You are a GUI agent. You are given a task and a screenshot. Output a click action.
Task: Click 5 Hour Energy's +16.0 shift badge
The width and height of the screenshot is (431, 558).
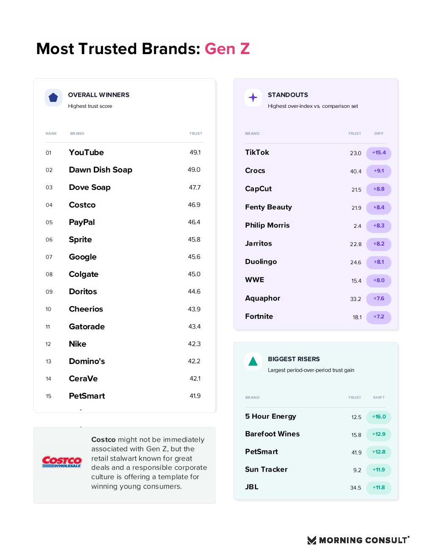pyautogui.click(x=379, y=417)
